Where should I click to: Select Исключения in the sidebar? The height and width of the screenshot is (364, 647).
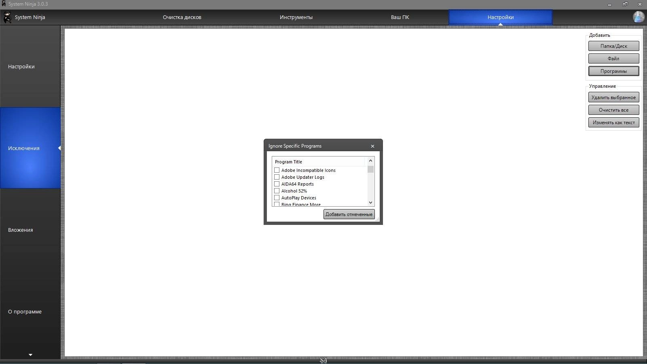[30, 148]
